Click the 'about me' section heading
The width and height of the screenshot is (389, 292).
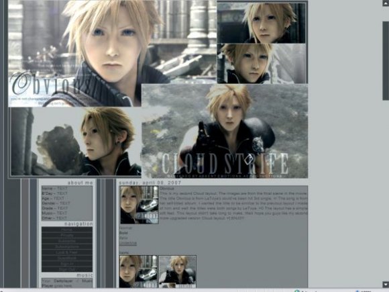point(80,183)
